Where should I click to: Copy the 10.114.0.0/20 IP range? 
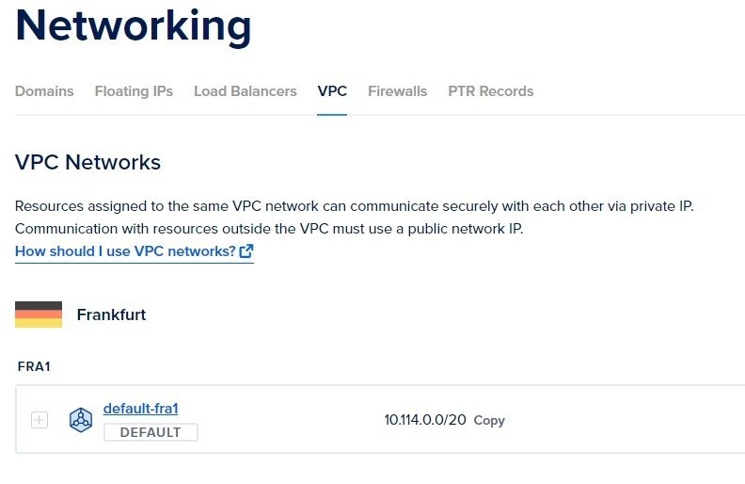point(489,420)
